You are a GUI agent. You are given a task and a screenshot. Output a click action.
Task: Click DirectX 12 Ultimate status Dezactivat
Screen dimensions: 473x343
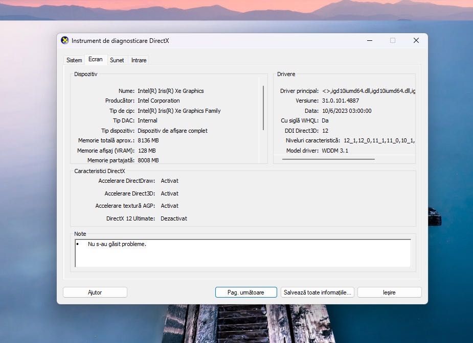[x=174, y=218]
